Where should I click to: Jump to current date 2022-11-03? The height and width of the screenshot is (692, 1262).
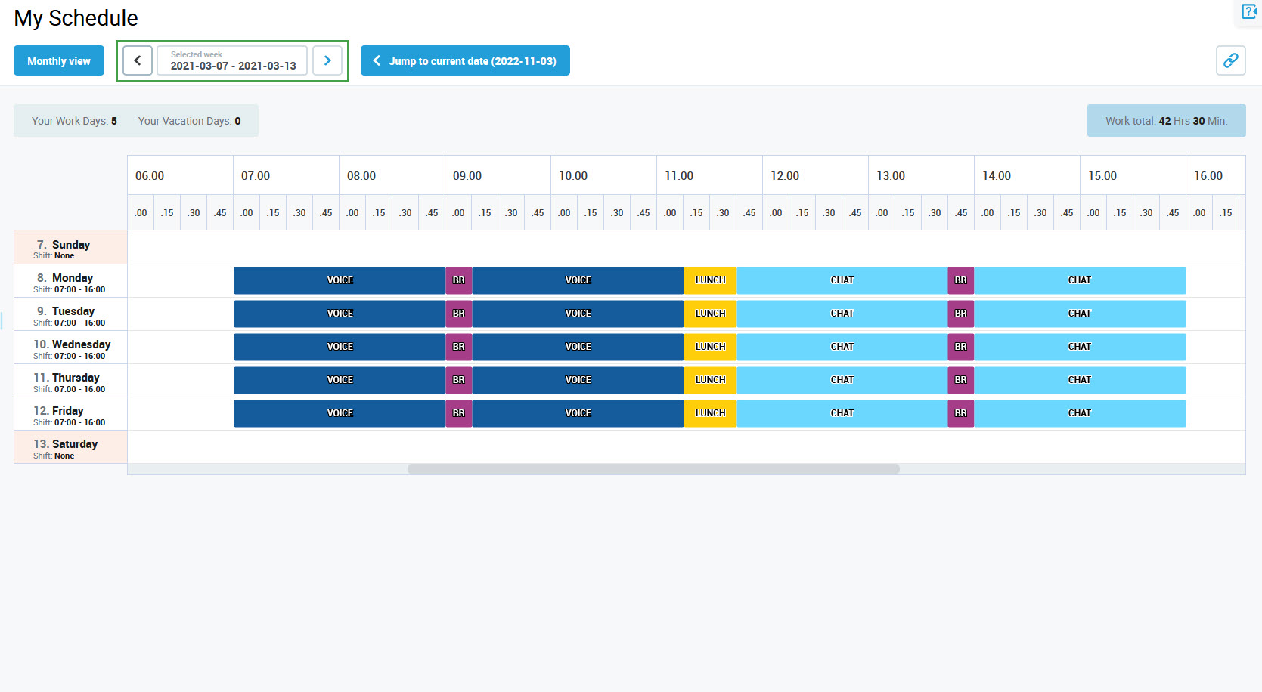(x=465, y=61)
